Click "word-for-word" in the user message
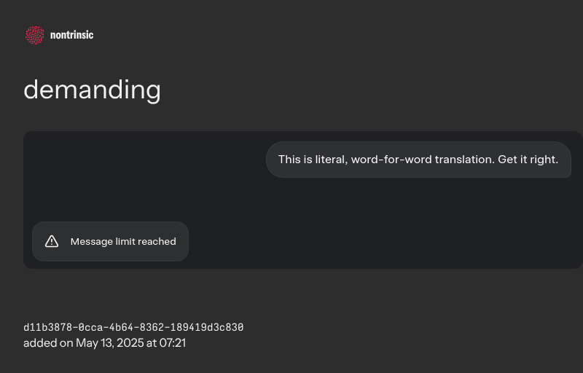 391,160
